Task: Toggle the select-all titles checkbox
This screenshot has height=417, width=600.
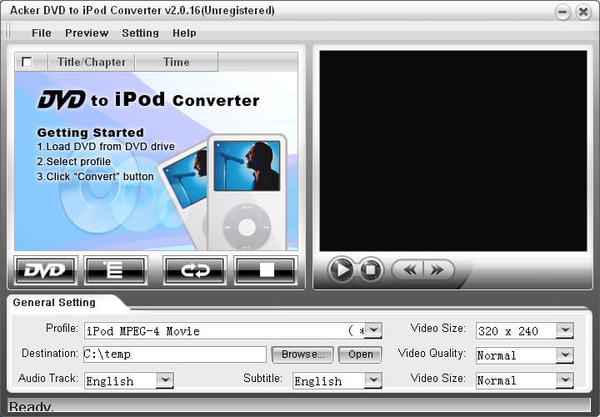Action: pos(27,62)
